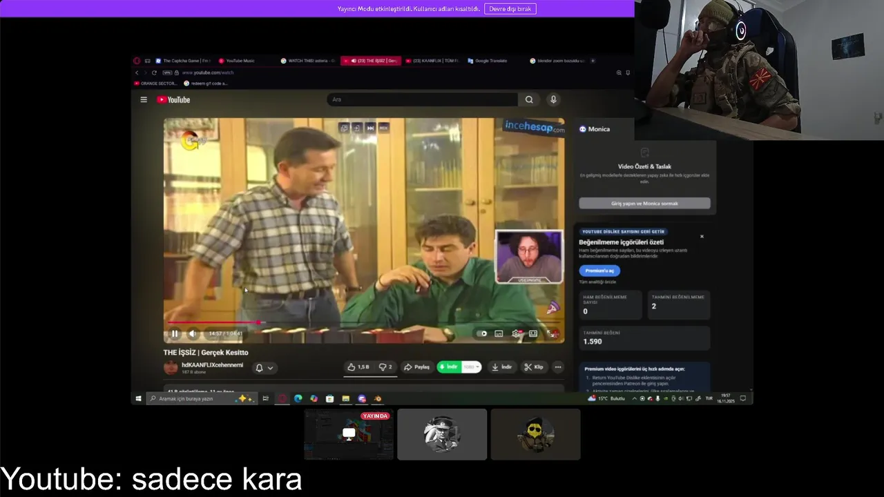The width and height of the screenshot is (884, 497).
Task: Open the hdKAANFLIXcehennemi channel name link
Action: click(212, 365)
